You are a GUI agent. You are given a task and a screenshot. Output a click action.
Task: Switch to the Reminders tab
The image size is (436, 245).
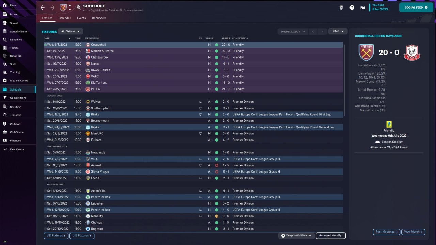coord(99,18)
